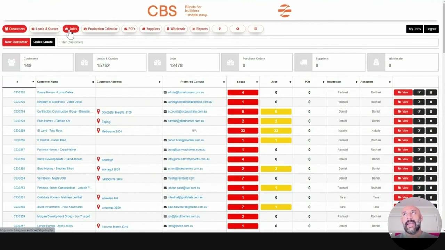445x250 pixels.
Task: Delete the Brave Developments row
Action: coord(431,159)
